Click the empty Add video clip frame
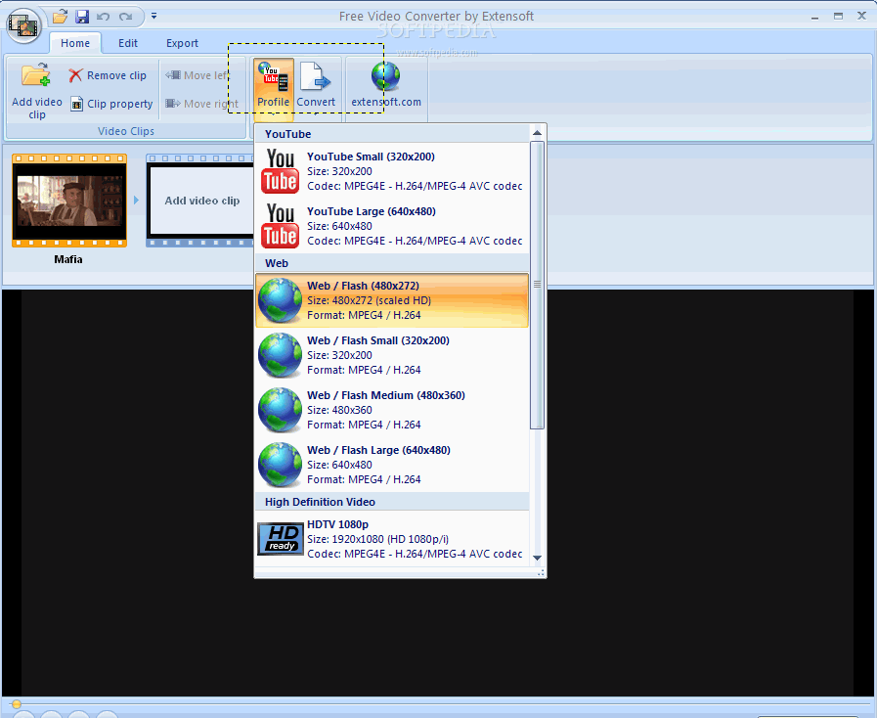The image size is (877, 718). click(x=200, y=201)
